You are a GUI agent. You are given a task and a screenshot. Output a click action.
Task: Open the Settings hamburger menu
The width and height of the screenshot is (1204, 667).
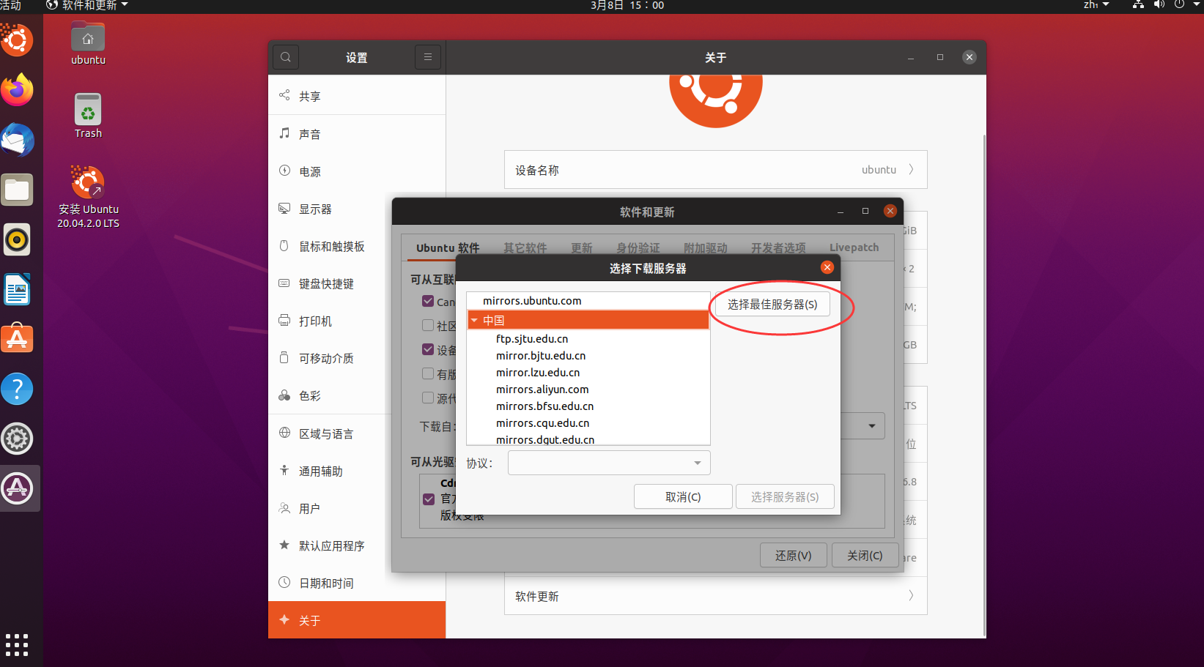[428, 57]
